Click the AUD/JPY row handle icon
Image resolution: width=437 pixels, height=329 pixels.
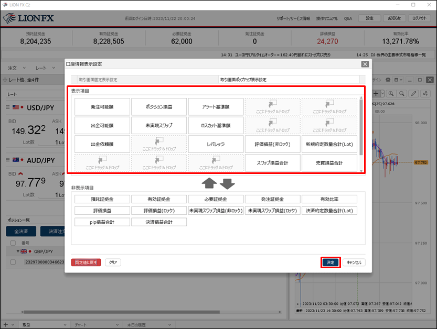point(8,160)
